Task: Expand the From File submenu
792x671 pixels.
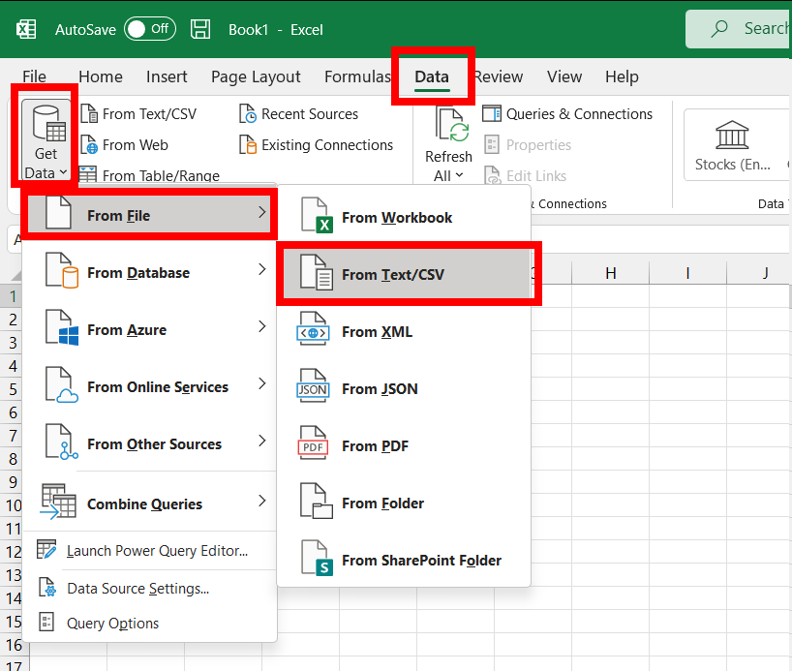Action: pos(149,215)
